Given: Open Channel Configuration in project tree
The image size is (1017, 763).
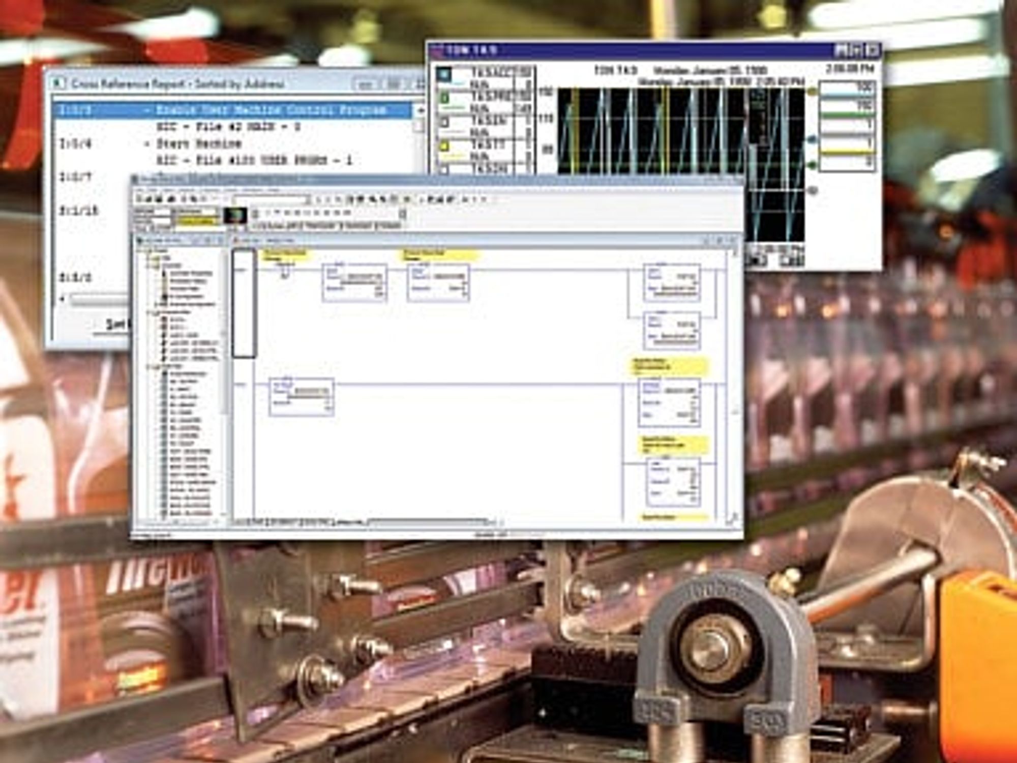Looking at the screenshot, I should 189,304.
